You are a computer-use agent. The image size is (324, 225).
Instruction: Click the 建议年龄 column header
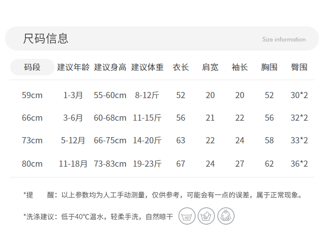73,67
